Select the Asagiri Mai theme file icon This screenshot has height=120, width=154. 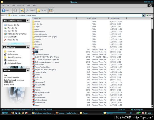click(34, 49)
